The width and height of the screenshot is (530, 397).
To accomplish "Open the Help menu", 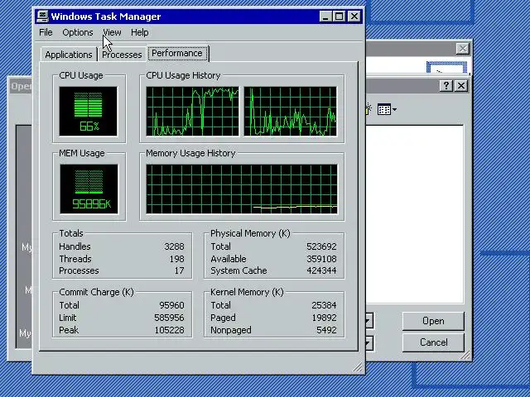I will [140, 32].
